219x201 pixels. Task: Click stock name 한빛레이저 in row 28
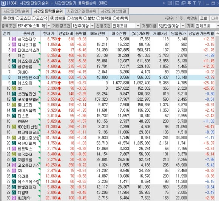tap(27, 187)
